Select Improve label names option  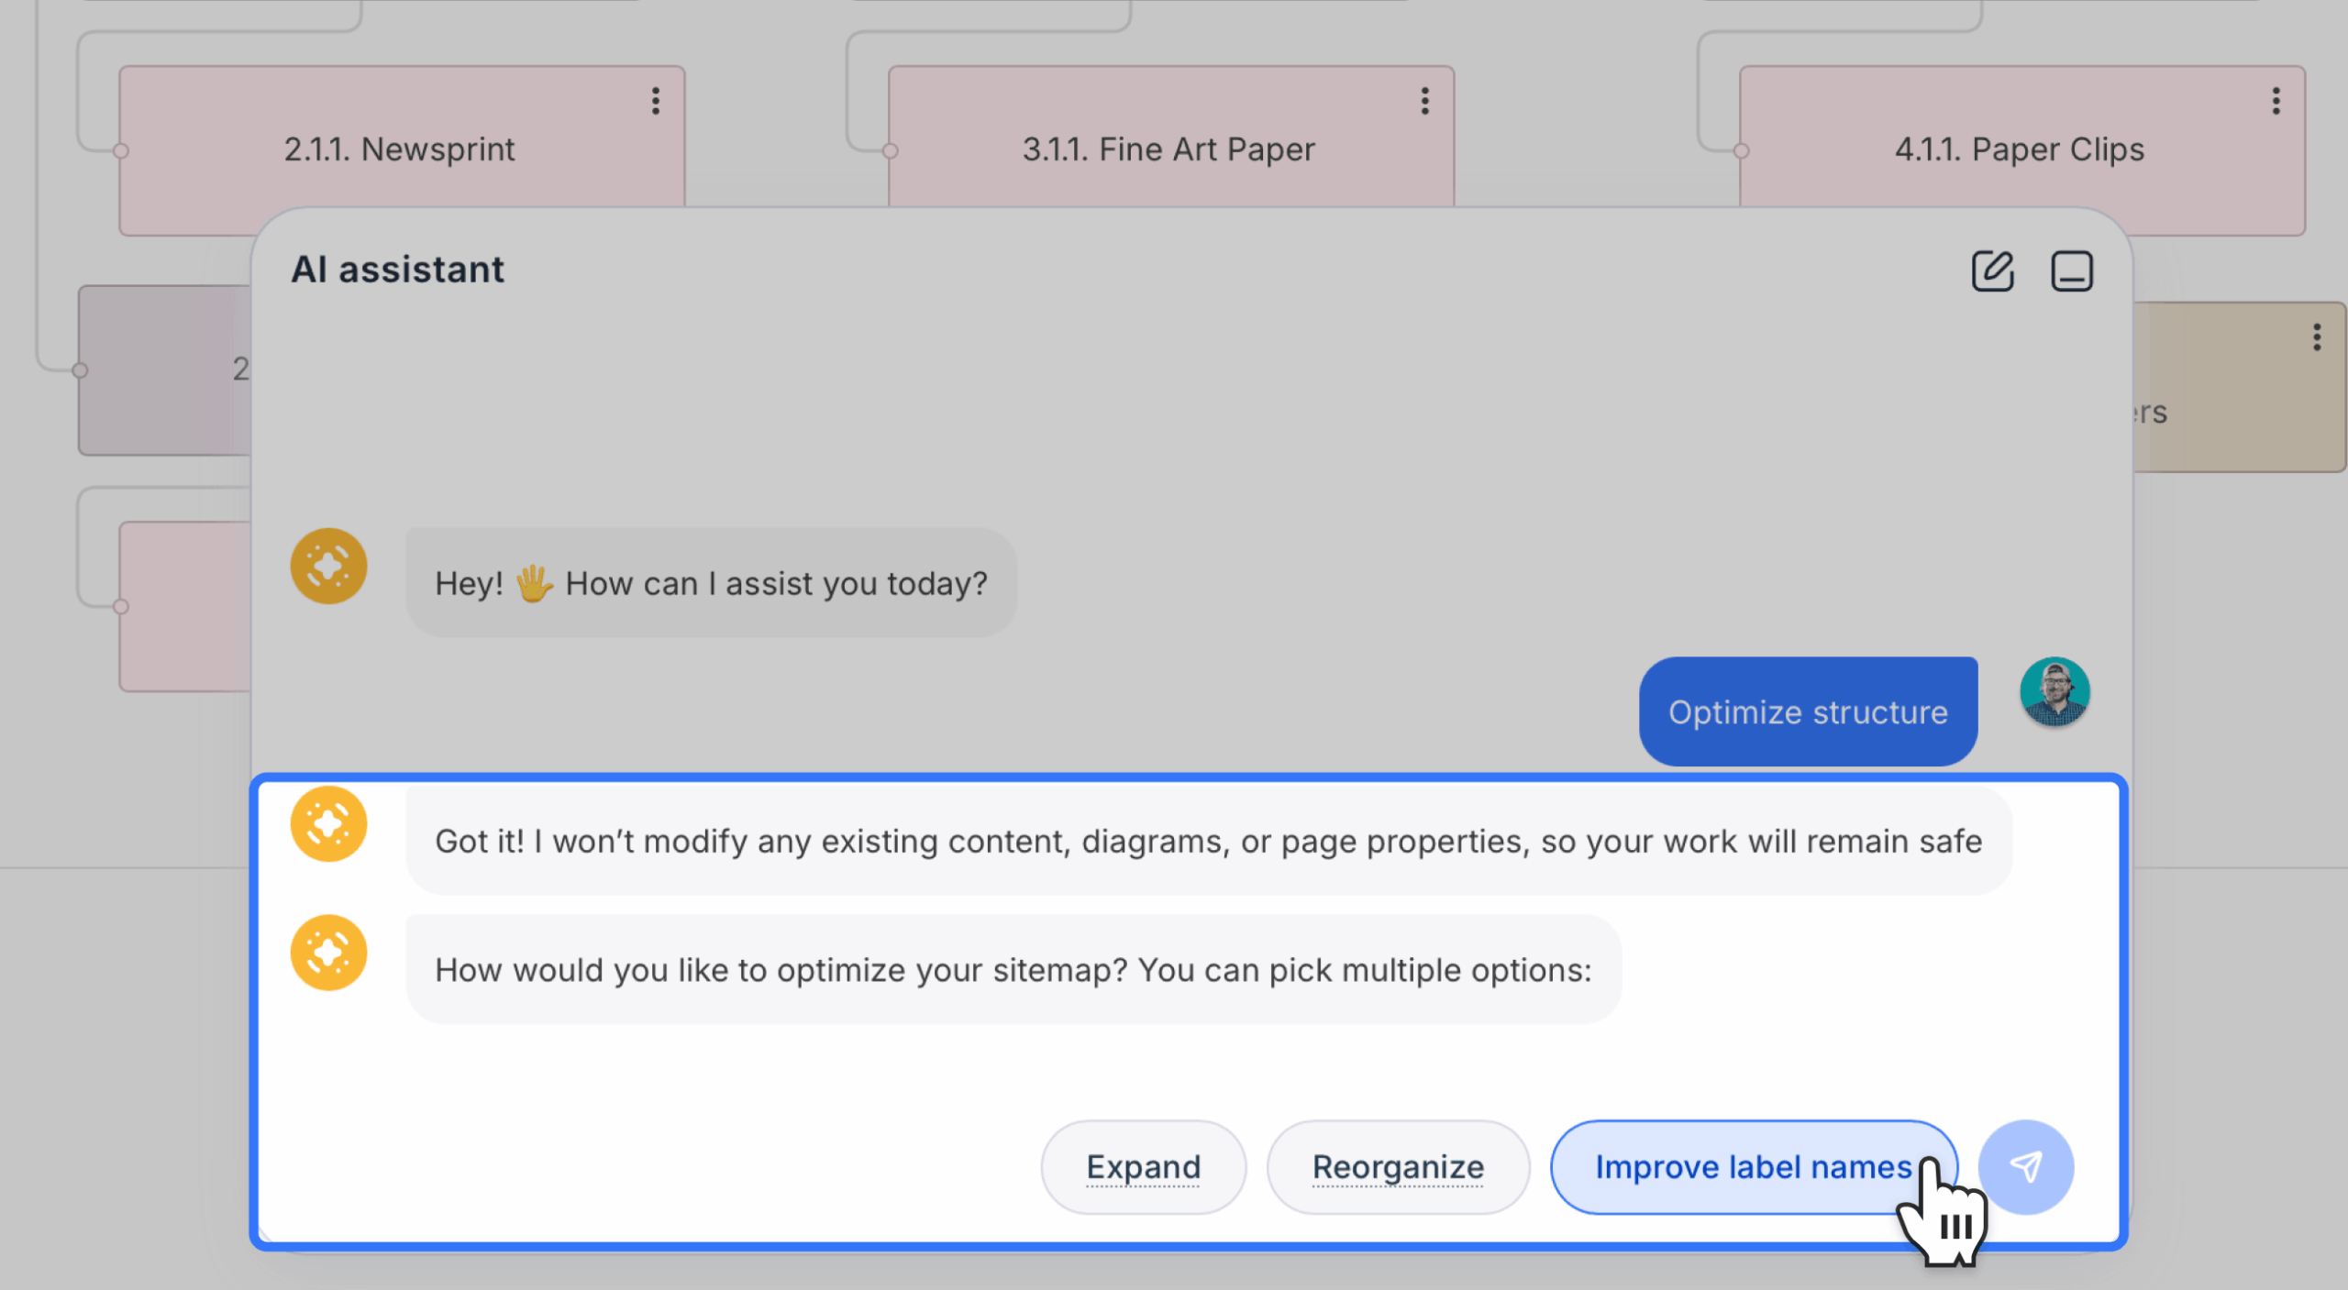pyautogui.click(x=1754, y=1166)
